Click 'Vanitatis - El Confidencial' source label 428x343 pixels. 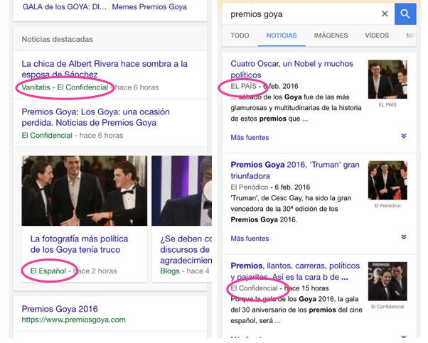(x=65, y=87)
